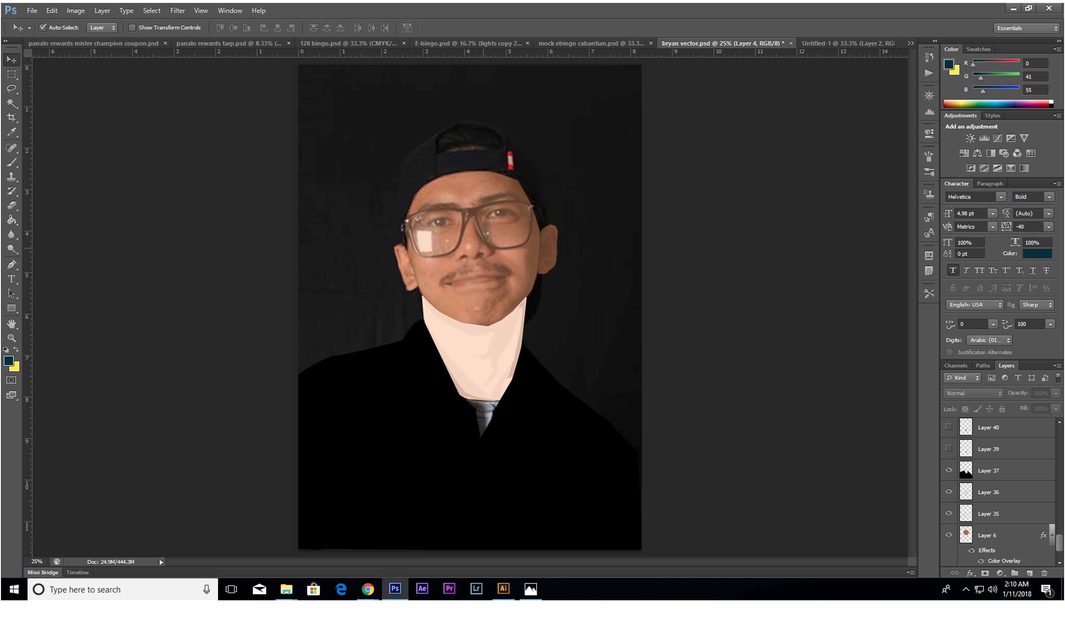Viewport: 1065px width, 629px height.
Task: Open Essentials workspace dropdown
Action: tap(1026, 28)
